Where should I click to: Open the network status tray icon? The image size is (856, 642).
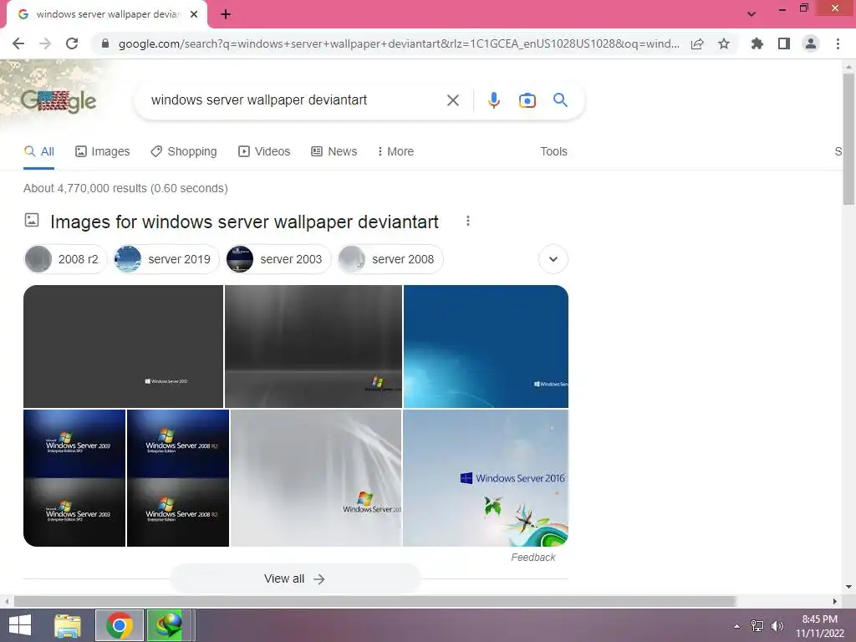757,626
